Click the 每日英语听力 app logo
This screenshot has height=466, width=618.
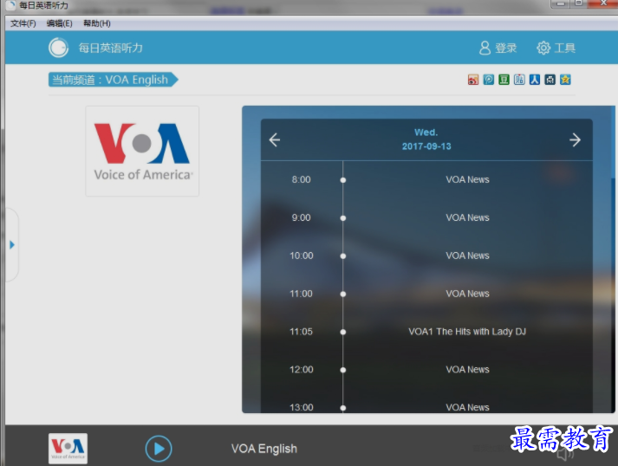pyautogui.click(x=59, y=48)
